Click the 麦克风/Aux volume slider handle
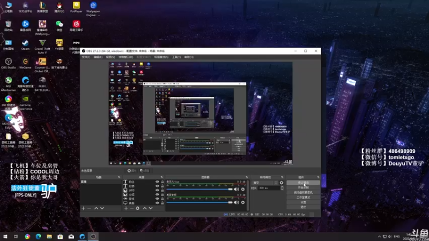This screenshot has height=241, width=429. (231, 189)
